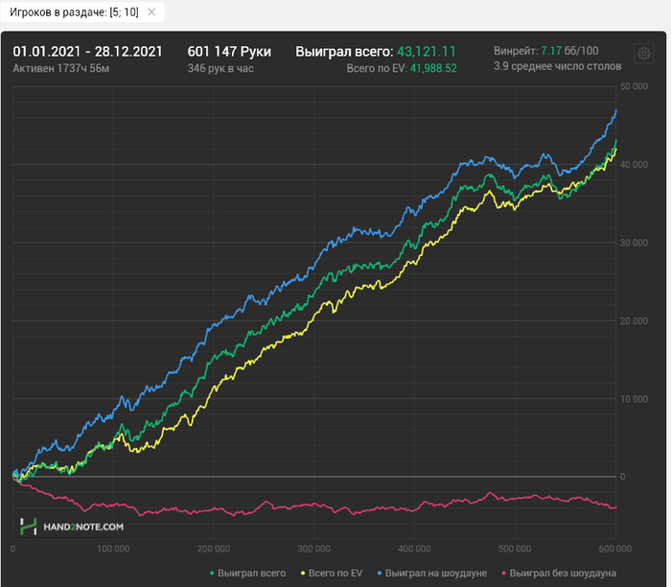Image resolution: width=671 pixels, height=587 pixels.
Task: Click the '400 000' x-axis label
Action: (x=414, y=549)
